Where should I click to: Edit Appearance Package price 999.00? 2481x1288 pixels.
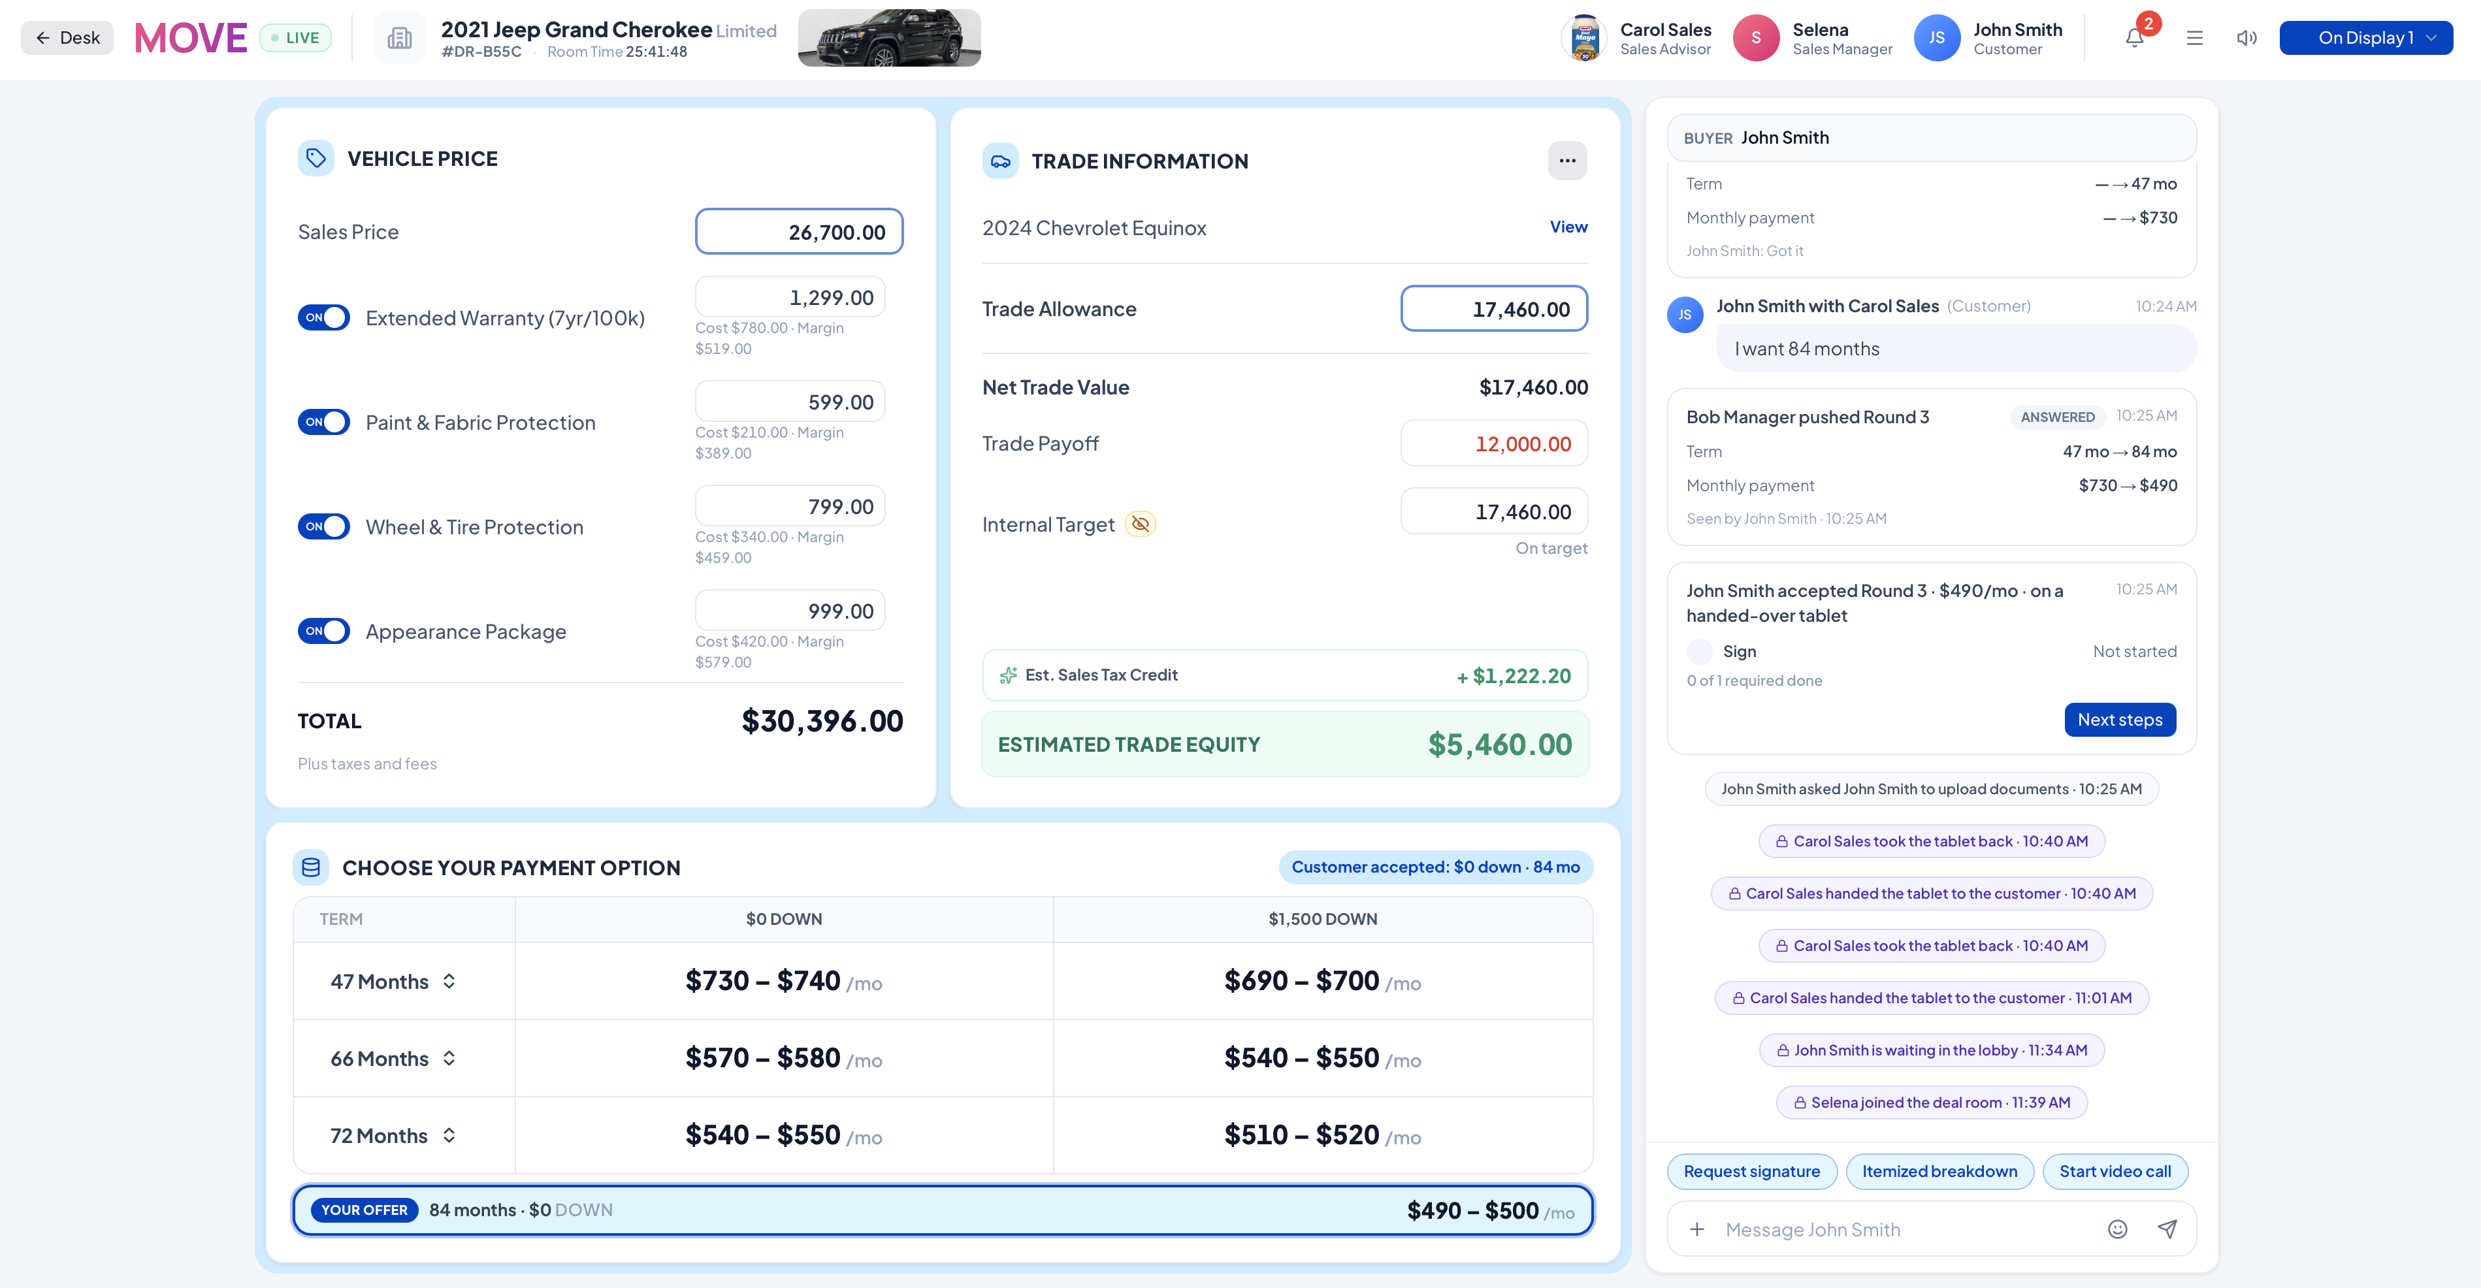(790, 610)
